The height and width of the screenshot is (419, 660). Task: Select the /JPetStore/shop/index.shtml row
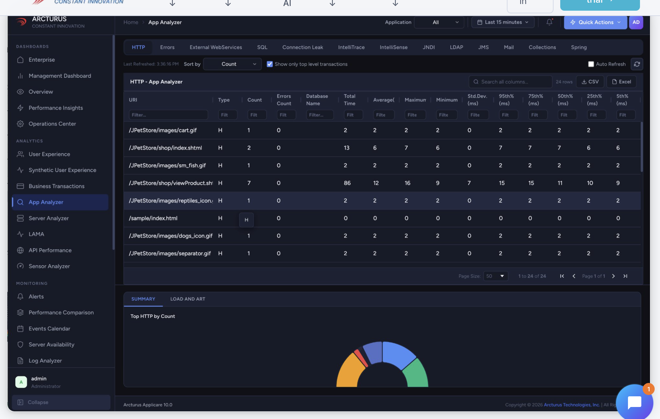click(x=382, y=148)
